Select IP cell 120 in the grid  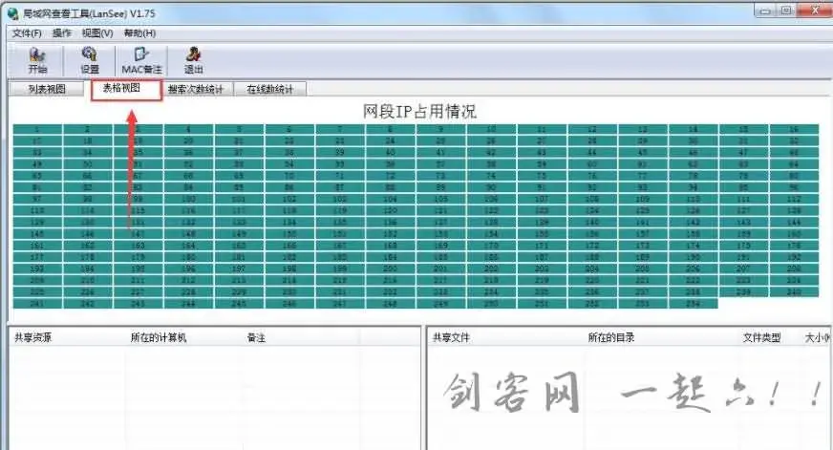pos(391,210)
